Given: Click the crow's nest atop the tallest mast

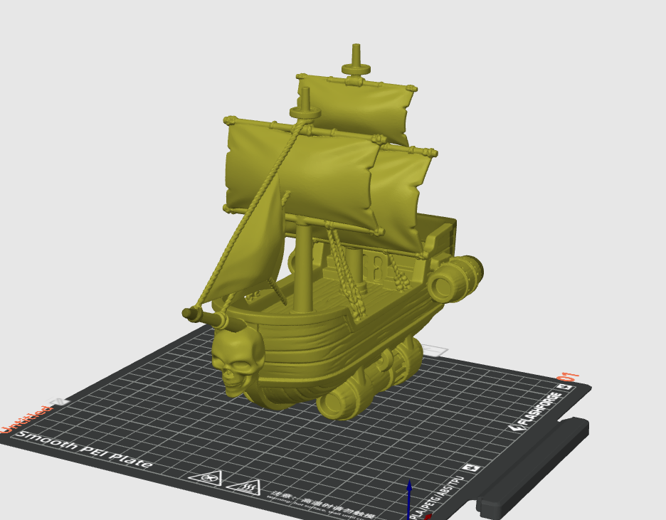Looking at the screenshot, I should coord(356,68).
